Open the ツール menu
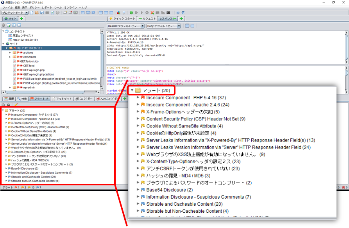349x228 pixels. [58, 7]
